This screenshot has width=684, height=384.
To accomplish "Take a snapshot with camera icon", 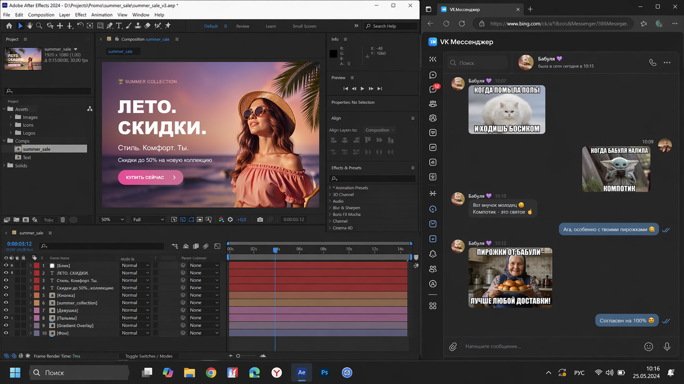I will coord(260,220).
